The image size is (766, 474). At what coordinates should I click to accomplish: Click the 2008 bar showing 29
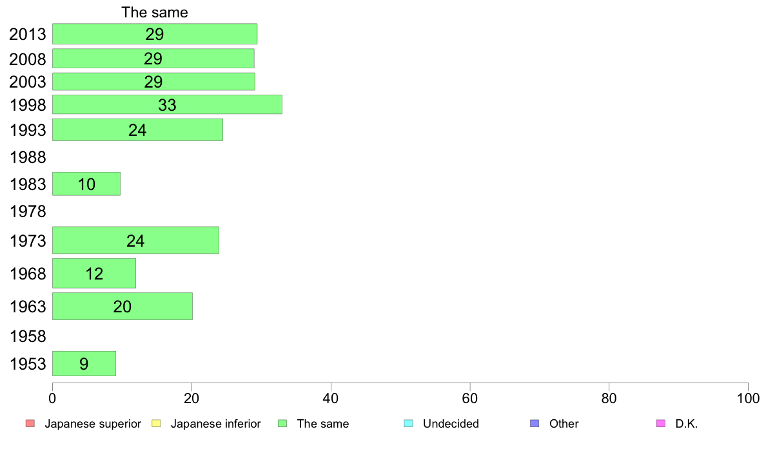pyautogui.click(x=153, y=58)
